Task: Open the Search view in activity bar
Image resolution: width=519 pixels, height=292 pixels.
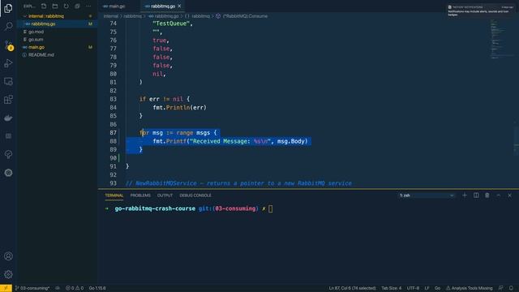Action: (x=8, y=26)
